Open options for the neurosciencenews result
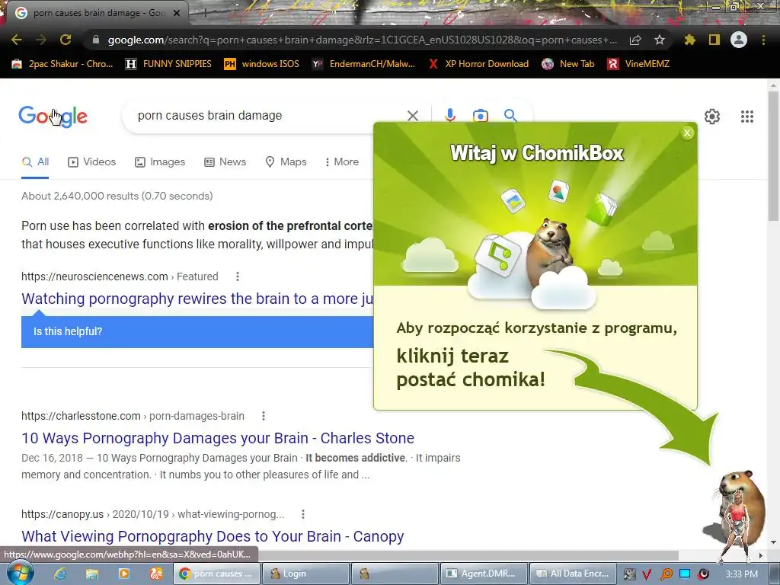This screenshot has height=585, width=780. coord(238,277)
